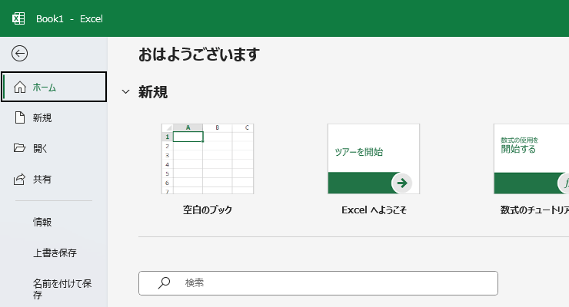Click inside the 検索 input field
The image size is (569, 307).
coord(318,283)
